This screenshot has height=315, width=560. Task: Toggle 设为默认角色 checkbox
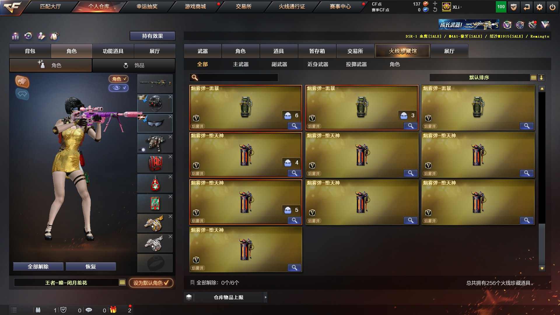(x=151, y=283)
